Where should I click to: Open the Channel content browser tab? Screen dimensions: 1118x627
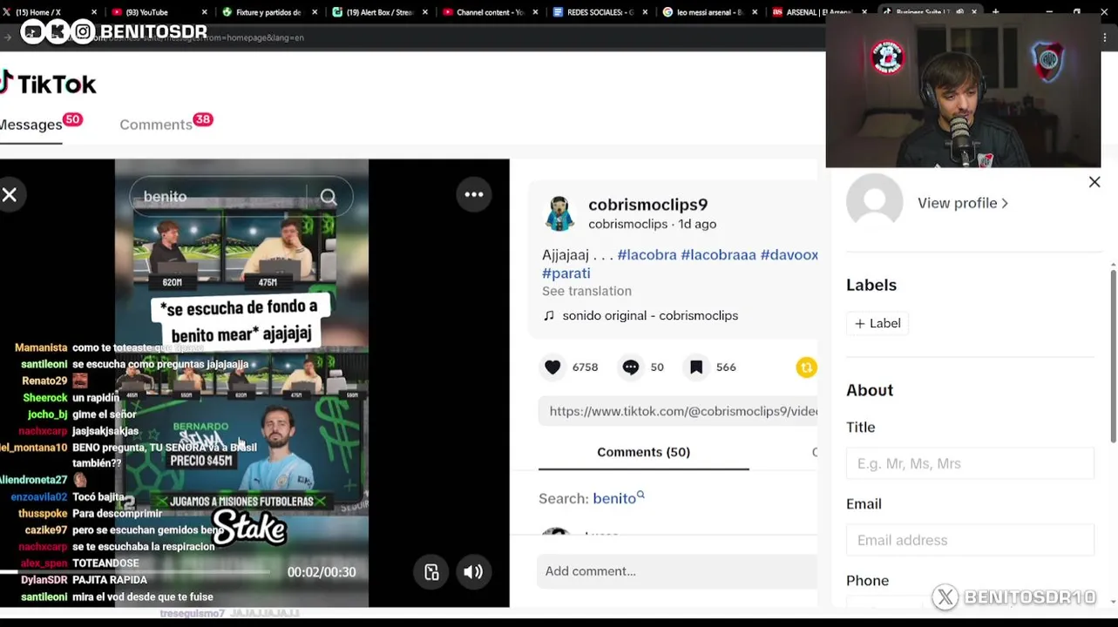491,12
